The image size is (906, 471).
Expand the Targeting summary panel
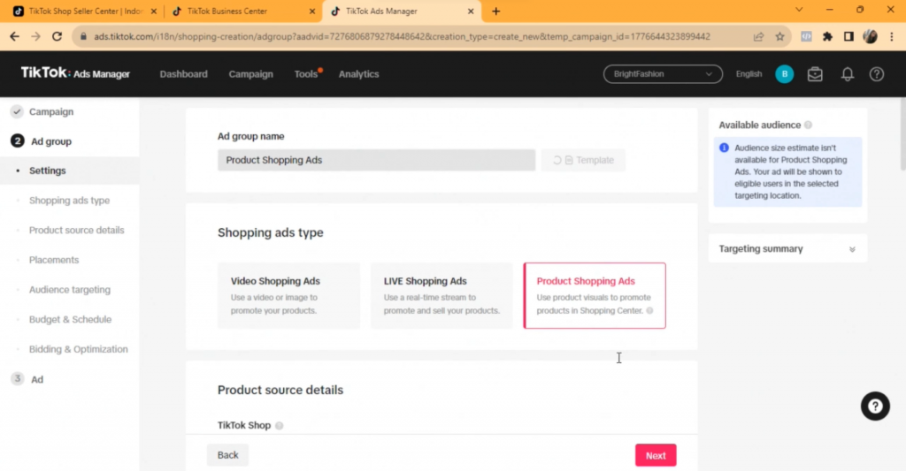pos(852,249)
